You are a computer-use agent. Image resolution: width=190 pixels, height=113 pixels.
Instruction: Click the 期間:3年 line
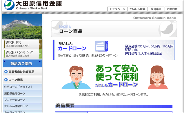tap(130, 50)
